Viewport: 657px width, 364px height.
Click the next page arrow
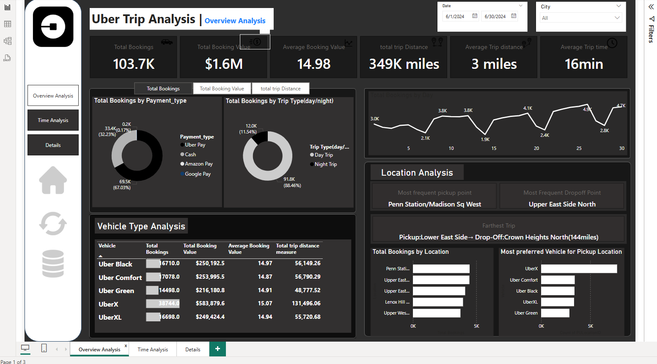pos(66,349)
